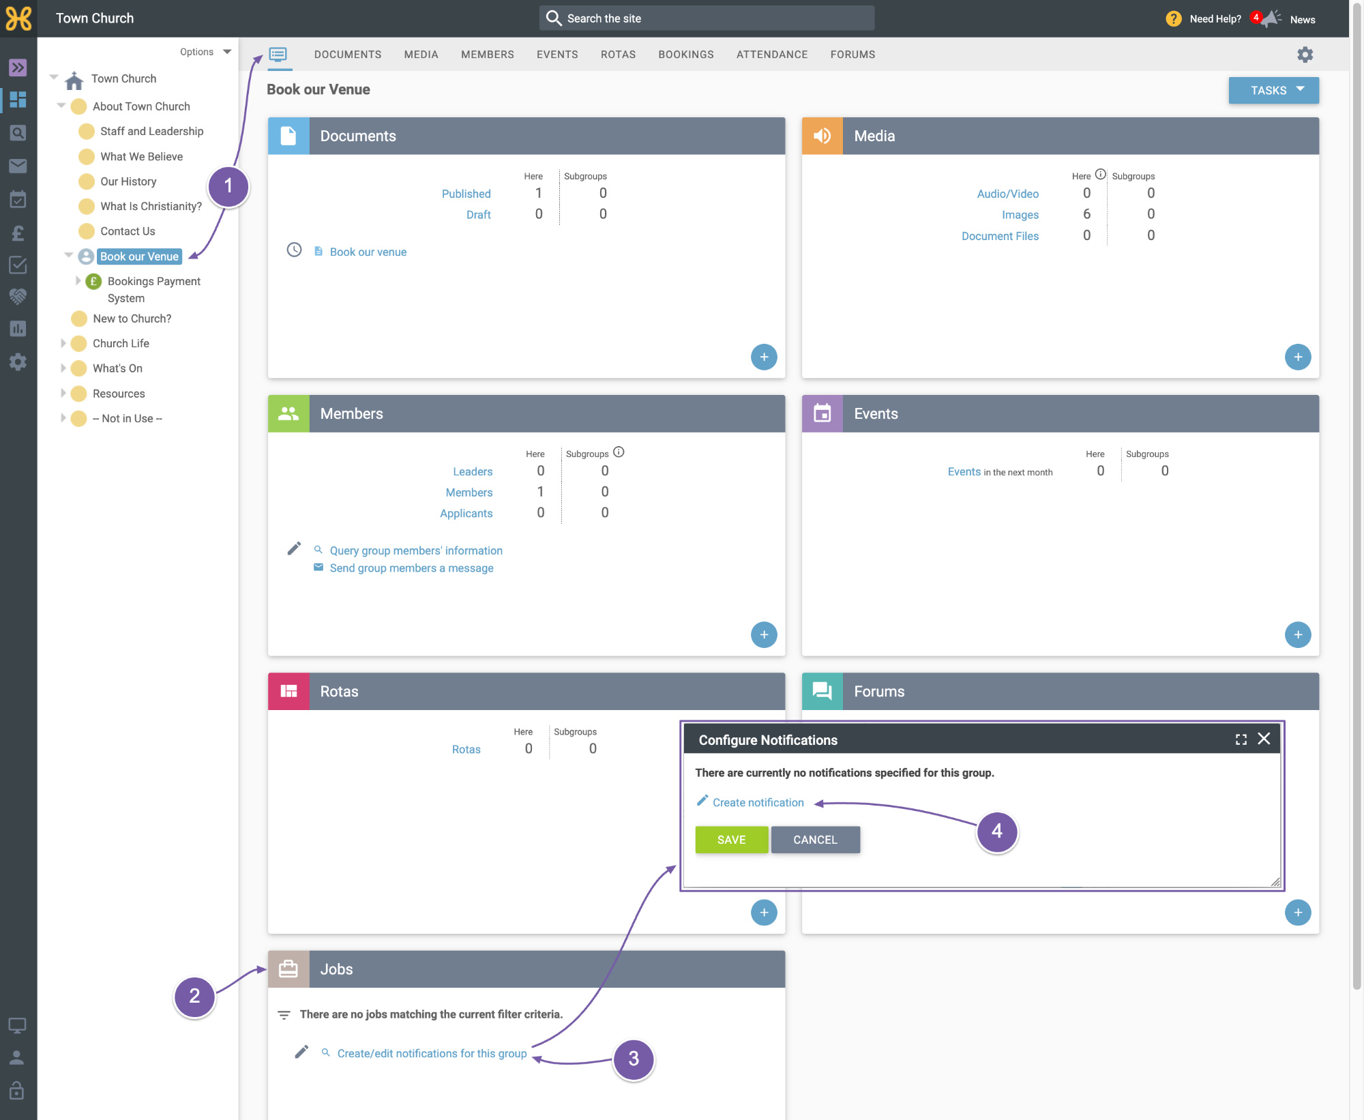
Task: Expand the Bookings Payment System node
Action: (x=78, y=280)
